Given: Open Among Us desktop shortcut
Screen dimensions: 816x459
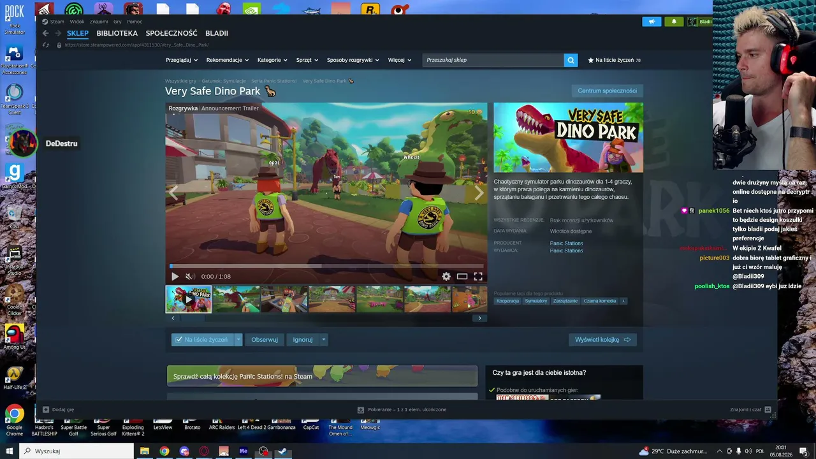Looking at the screenshot, I should click(14, 337).
